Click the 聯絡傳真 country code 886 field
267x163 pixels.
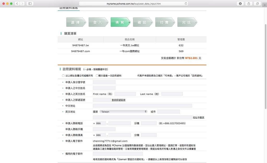(x=101, y=135)
